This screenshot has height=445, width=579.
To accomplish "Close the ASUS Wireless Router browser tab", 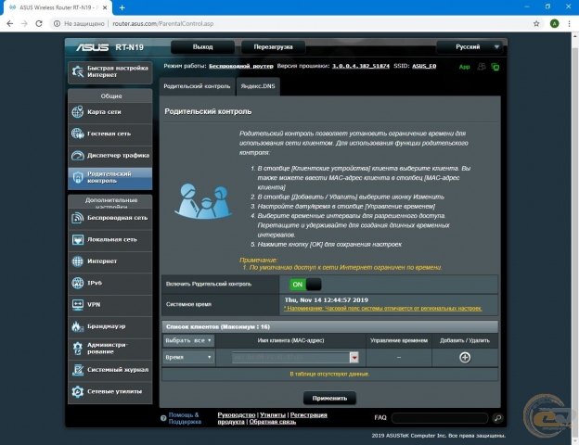I will coord(105,7).
